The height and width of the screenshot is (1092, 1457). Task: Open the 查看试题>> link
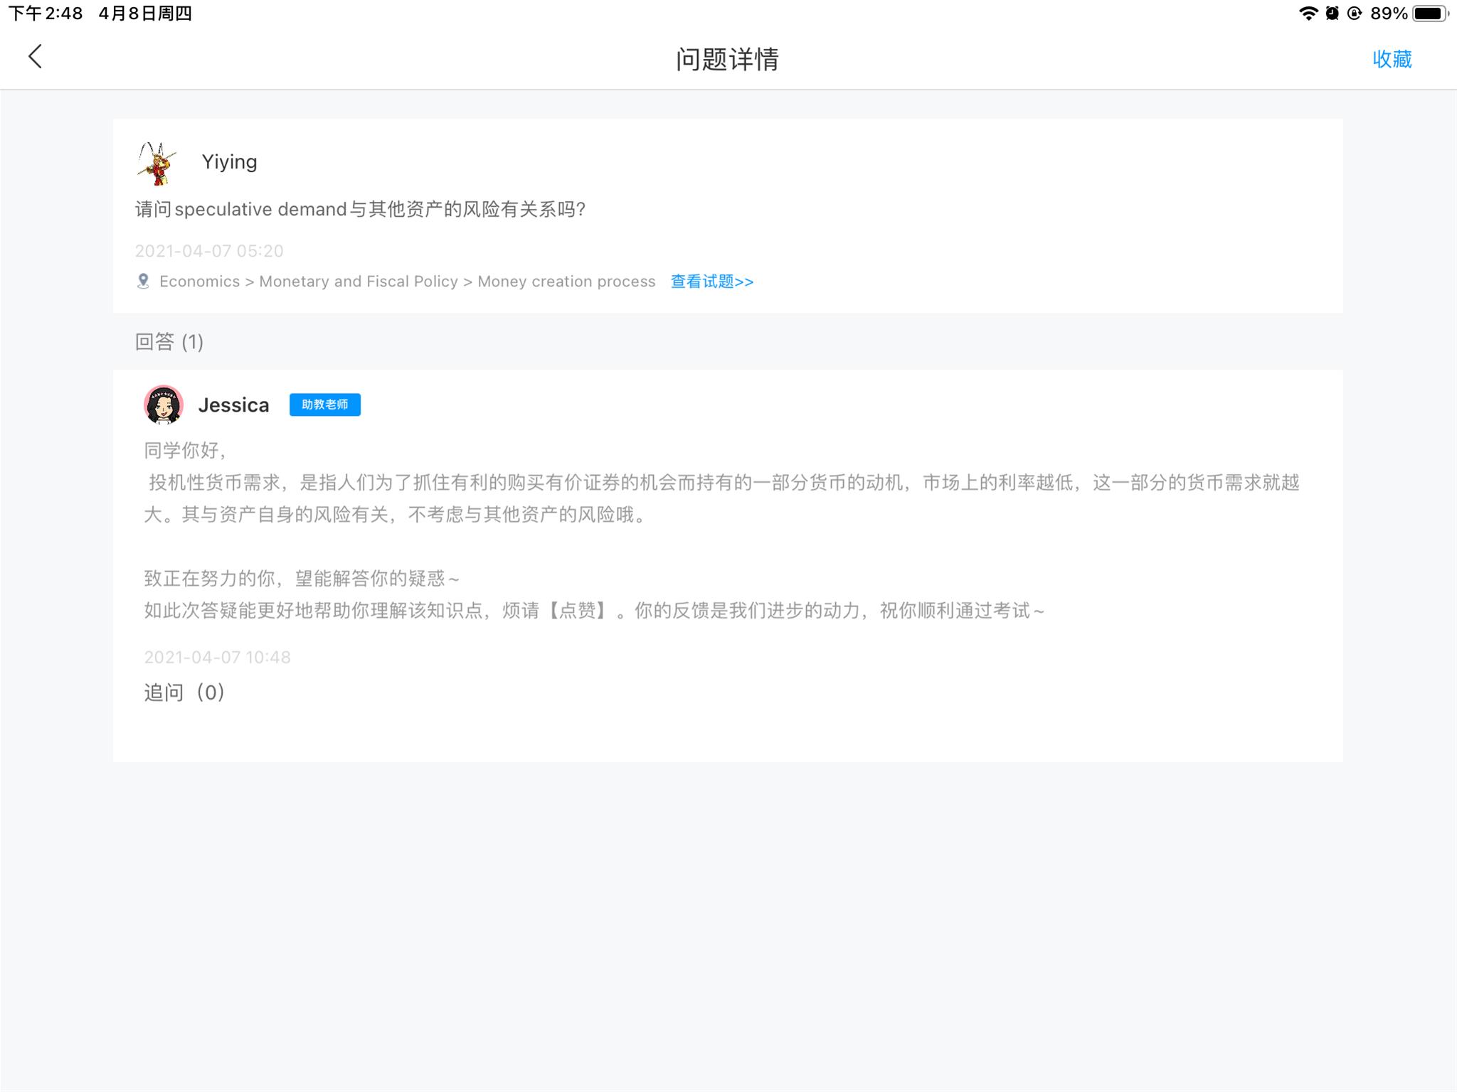point(711,282)
